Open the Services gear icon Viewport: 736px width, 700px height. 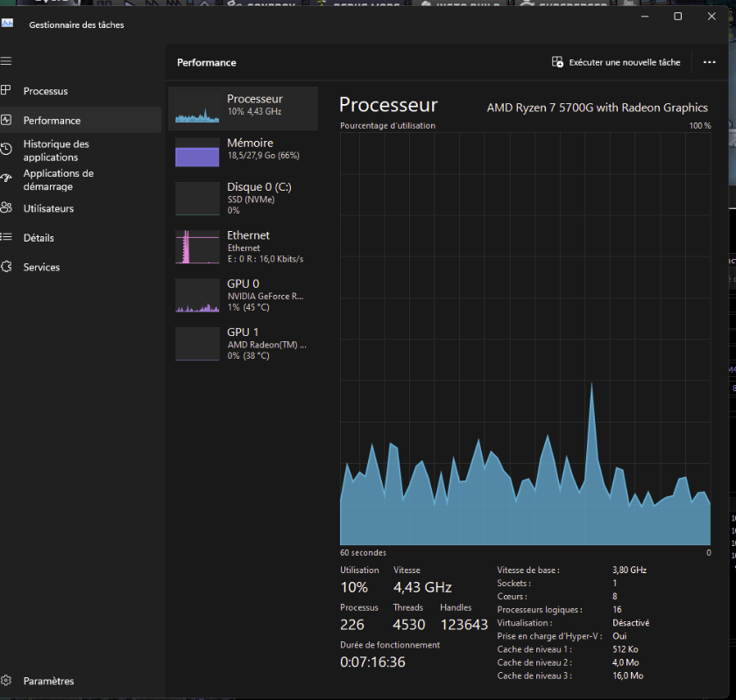[6, 267]
